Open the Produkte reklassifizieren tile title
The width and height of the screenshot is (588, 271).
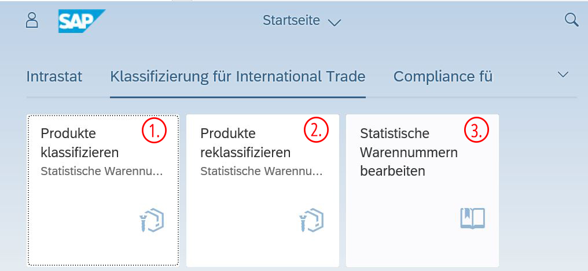pos(245,143)
